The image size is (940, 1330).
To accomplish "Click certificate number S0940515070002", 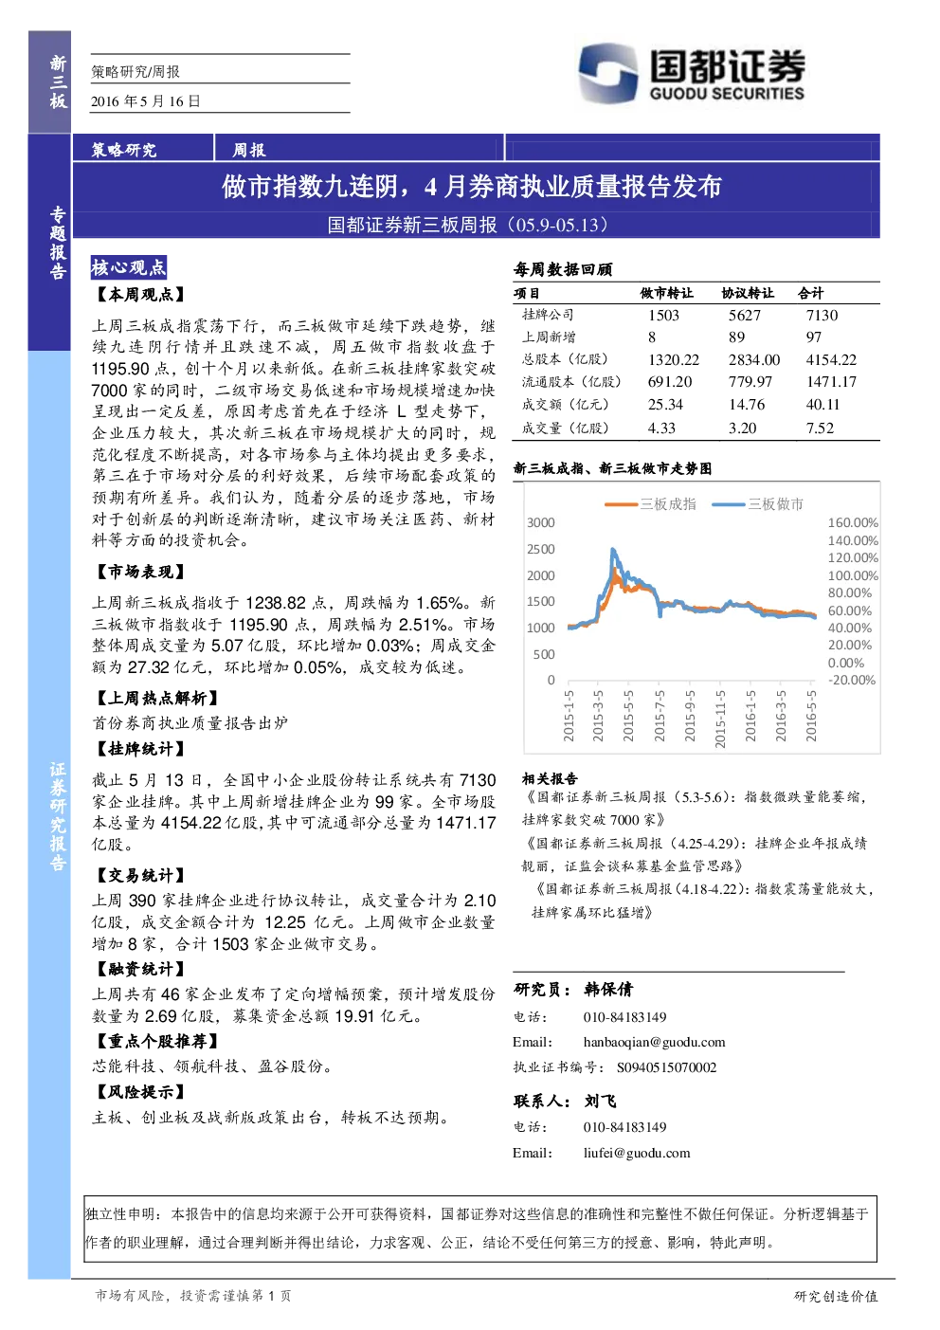I will tap(666, 1067).
